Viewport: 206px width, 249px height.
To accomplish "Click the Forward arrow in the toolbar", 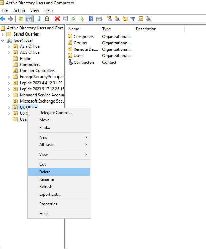I will point(10,19).
